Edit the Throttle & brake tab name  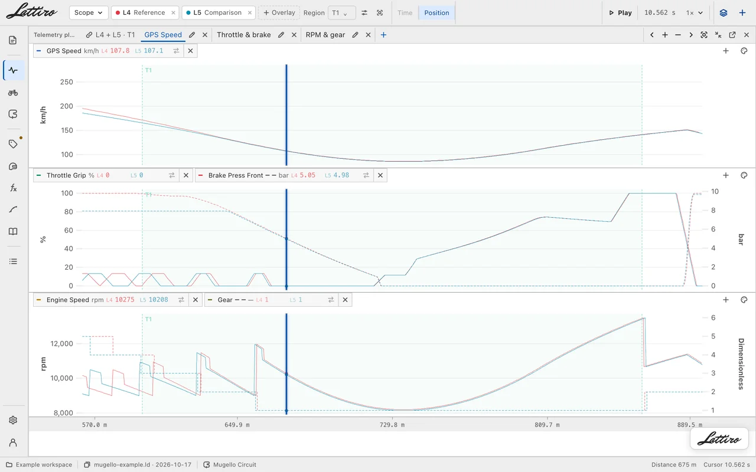[281, 35]
